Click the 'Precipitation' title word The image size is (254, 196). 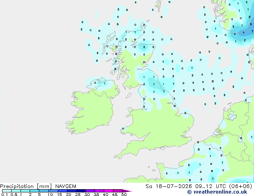(17, 186)
